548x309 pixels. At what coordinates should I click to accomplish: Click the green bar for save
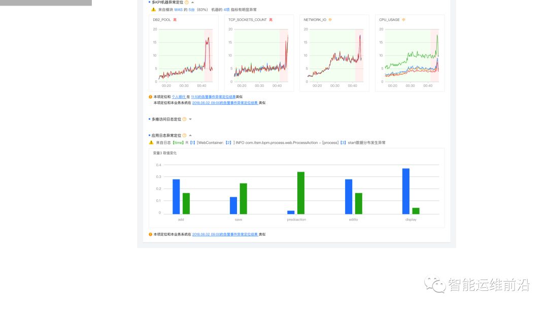click(244, 199)
